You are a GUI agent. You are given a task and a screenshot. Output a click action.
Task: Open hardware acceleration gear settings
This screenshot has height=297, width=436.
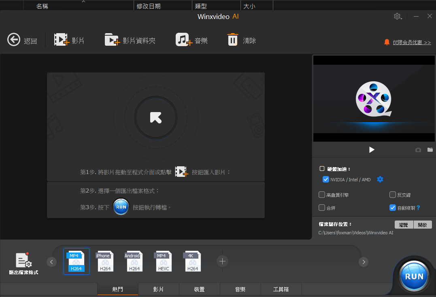pyautogui.click(x=380, y=180)
